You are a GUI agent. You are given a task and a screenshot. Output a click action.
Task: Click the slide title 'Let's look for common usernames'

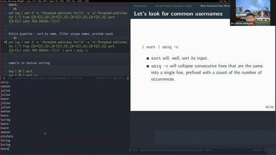[x=178, y=14]
